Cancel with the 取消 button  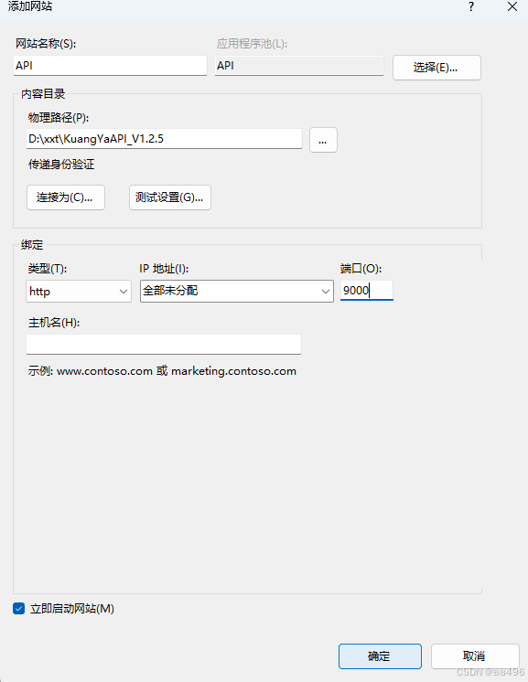click(475, 656)
